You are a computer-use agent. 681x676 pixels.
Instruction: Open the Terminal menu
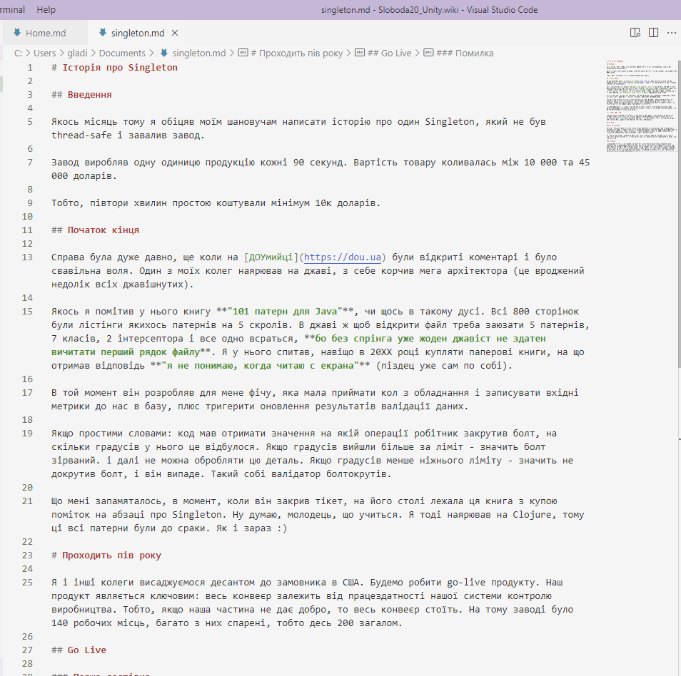[x=12, y=10]
